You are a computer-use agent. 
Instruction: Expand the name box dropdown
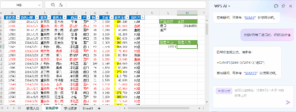coord(39,5)
